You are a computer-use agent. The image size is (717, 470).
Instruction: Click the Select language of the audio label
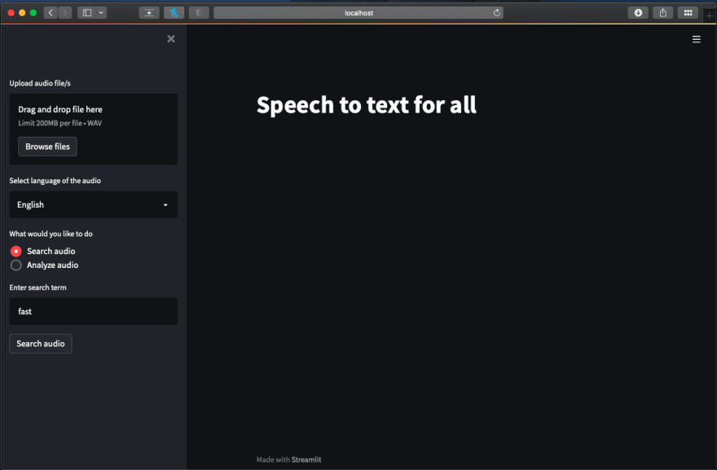tap(55, 181)
